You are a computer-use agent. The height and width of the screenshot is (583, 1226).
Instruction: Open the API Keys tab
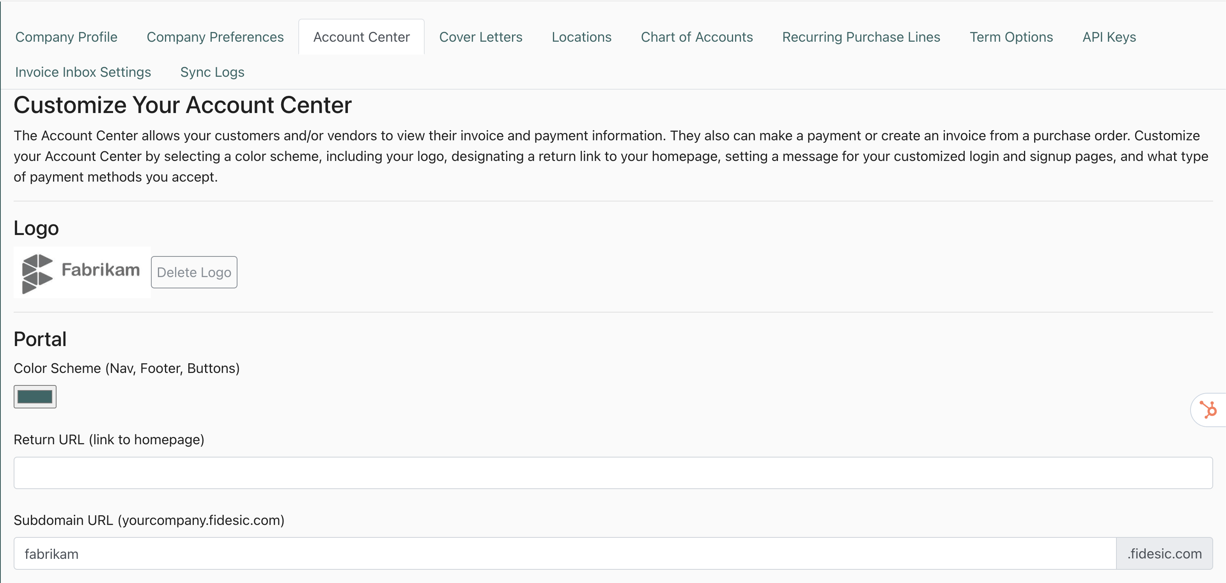[1109, 37]
